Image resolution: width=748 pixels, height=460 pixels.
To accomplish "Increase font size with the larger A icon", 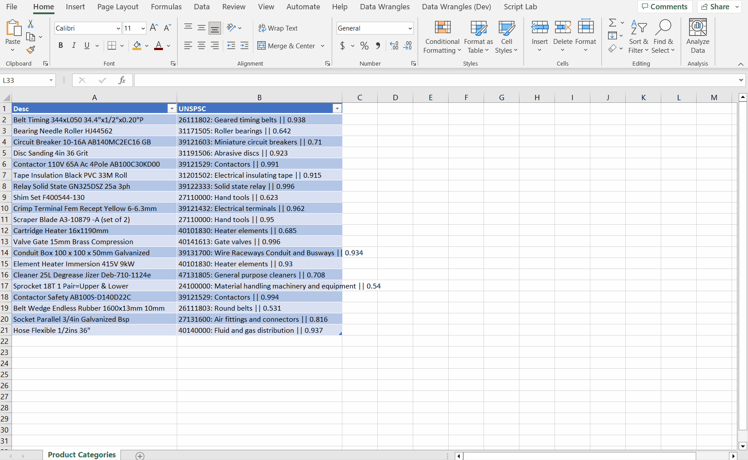I will pos(154,28).
